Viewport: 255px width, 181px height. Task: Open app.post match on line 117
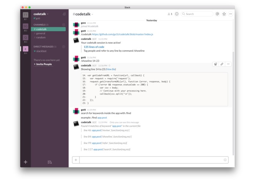coord(98,149)
